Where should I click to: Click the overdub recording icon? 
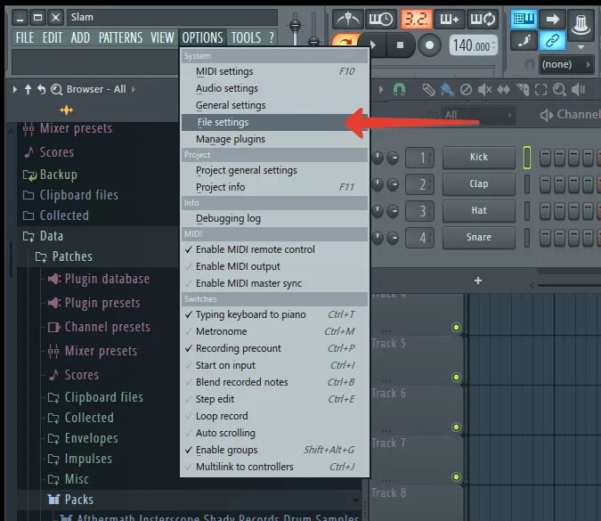click(450, 19)
